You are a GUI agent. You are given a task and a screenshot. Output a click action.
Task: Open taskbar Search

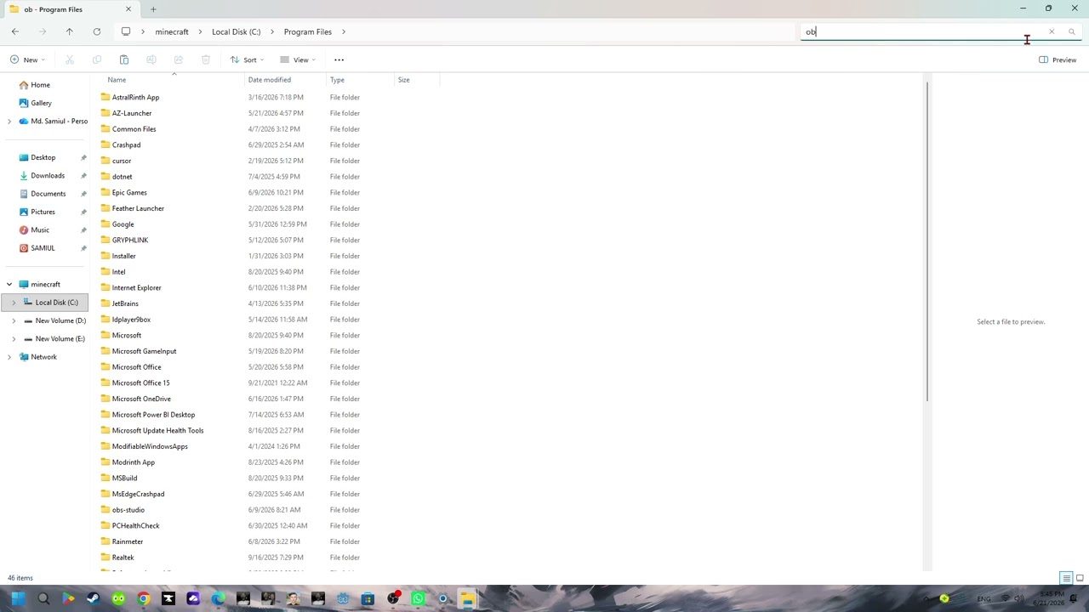point(43,598)
